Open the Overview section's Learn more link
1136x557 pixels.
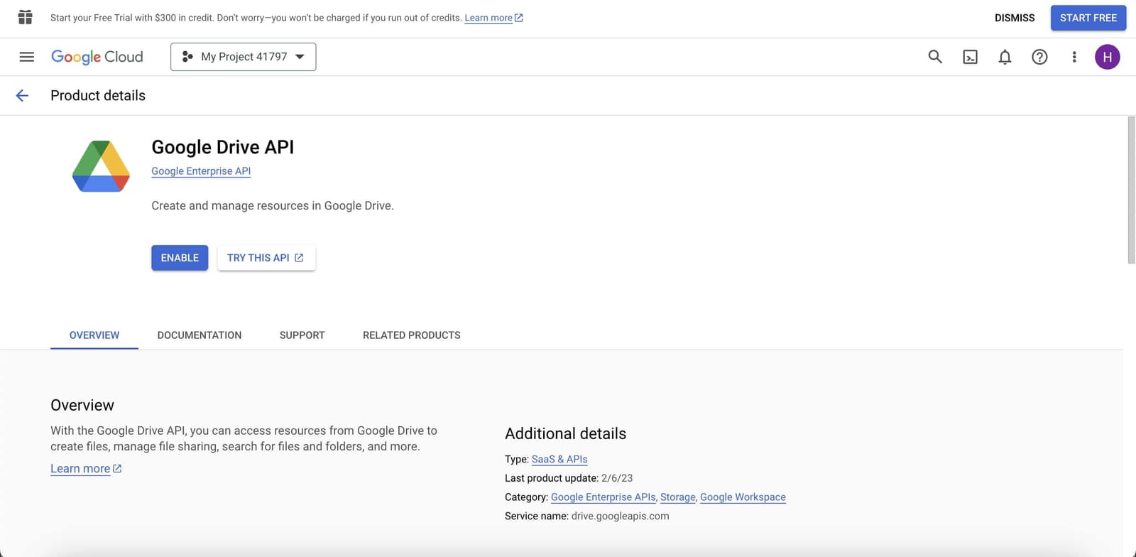[x=86, y=469]
